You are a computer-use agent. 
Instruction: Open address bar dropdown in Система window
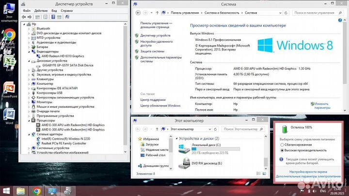[x=280, y=13]
